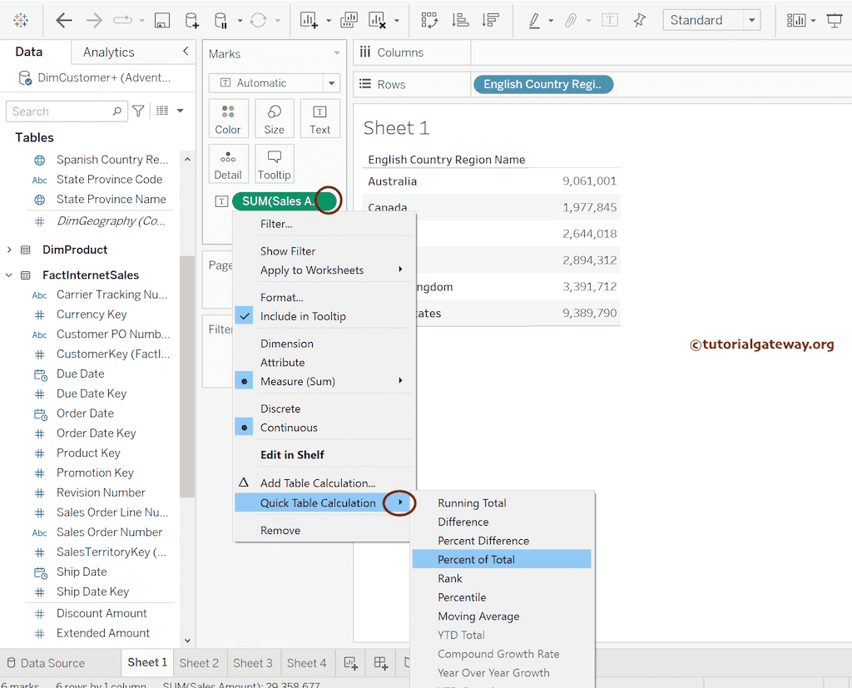Sort the data descending
The image size is (852, 688).
coord(491,20)
